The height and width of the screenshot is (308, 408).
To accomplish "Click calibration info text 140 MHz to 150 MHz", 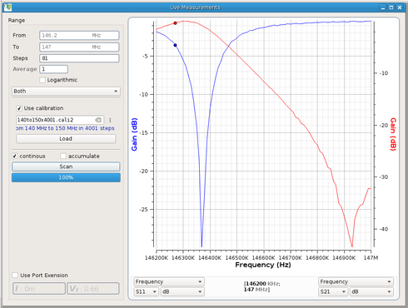I will click(65, 128).
